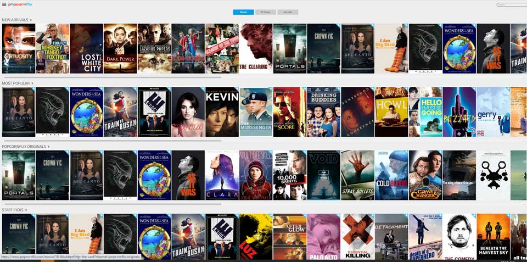This screenshot has height=262, width=527.
Task: Open the Whiskey Tango Foxtrot poster
Action: click(53, 48)
